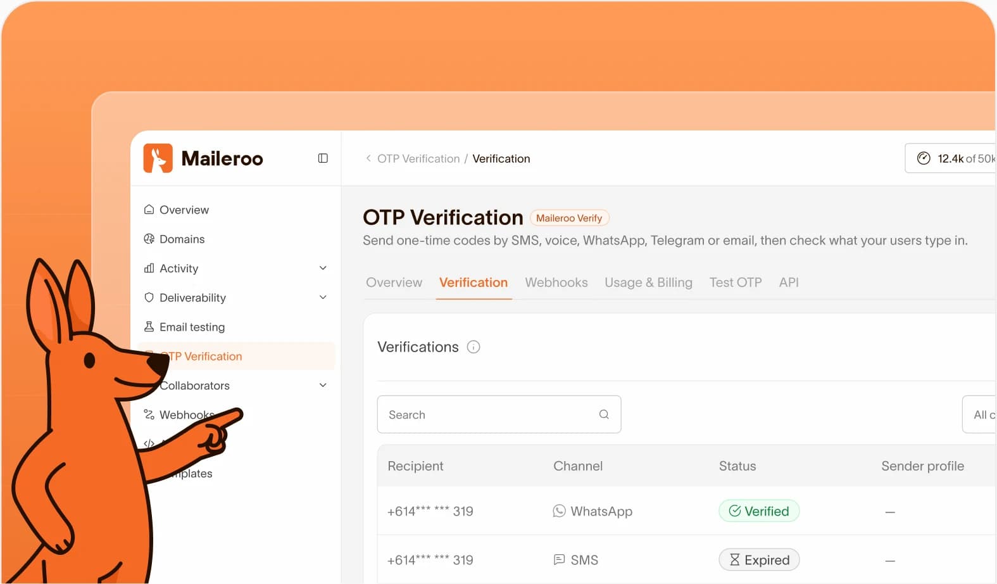Image resolution: width=997 pixels, height=584 pixels.
Task: Click the WhatsApp channel icon
Action: [559, 511]
